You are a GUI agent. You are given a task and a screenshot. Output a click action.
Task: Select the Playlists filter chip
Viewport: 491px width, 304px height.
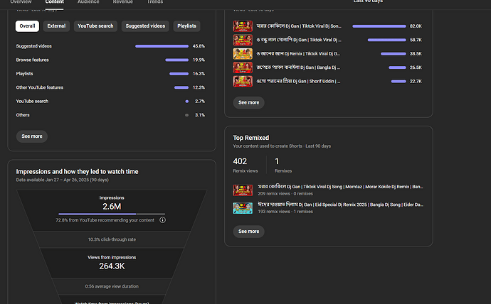click(x=186, y=26)
